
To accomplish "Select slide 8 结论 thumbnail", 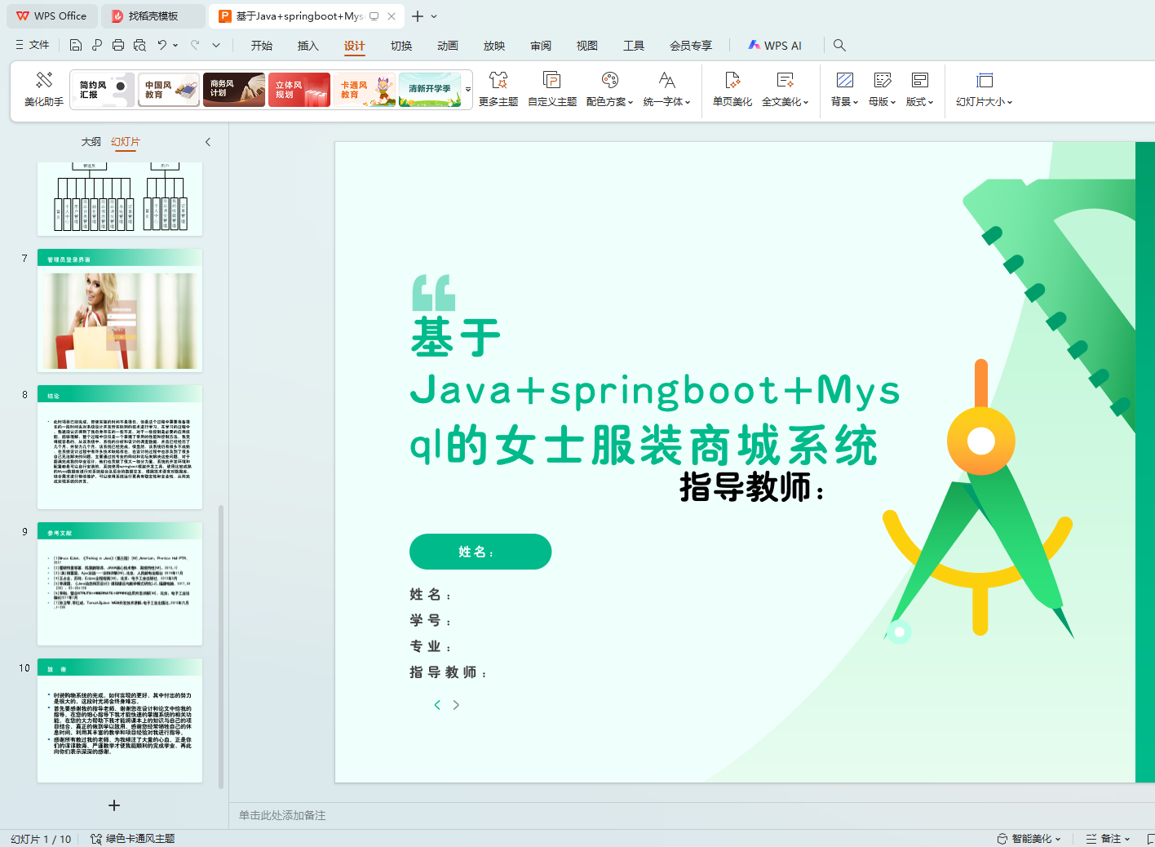I will (x=120, y=447).
